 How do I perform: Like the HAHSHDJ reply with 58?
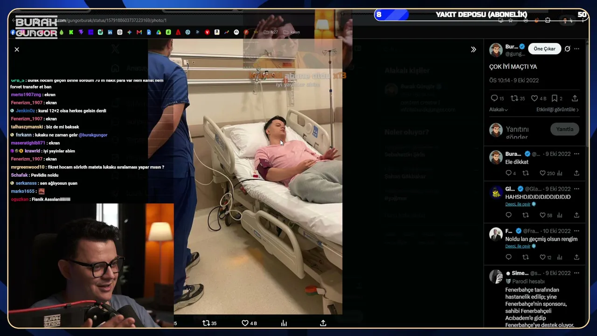coord(546,215)
